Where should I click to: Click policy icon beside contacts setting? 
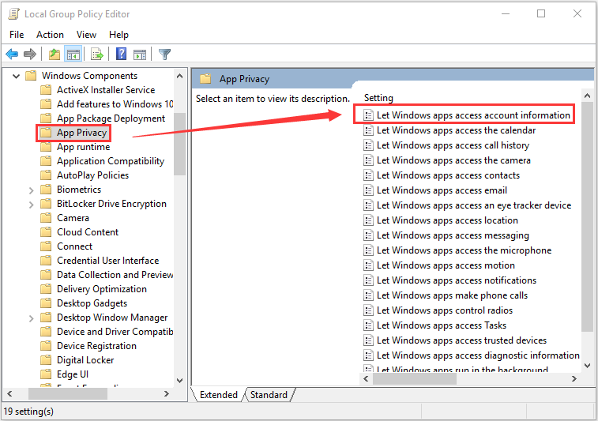(368, 175)
